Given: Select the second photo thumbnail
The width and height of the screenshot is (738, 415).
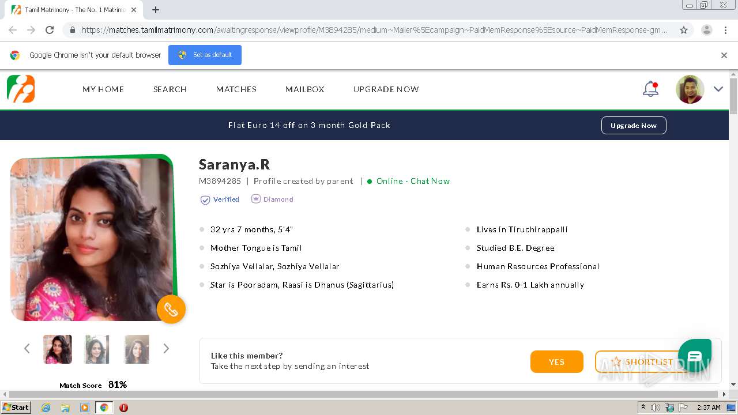Looking at the screenshot, I should coord(97,349).
